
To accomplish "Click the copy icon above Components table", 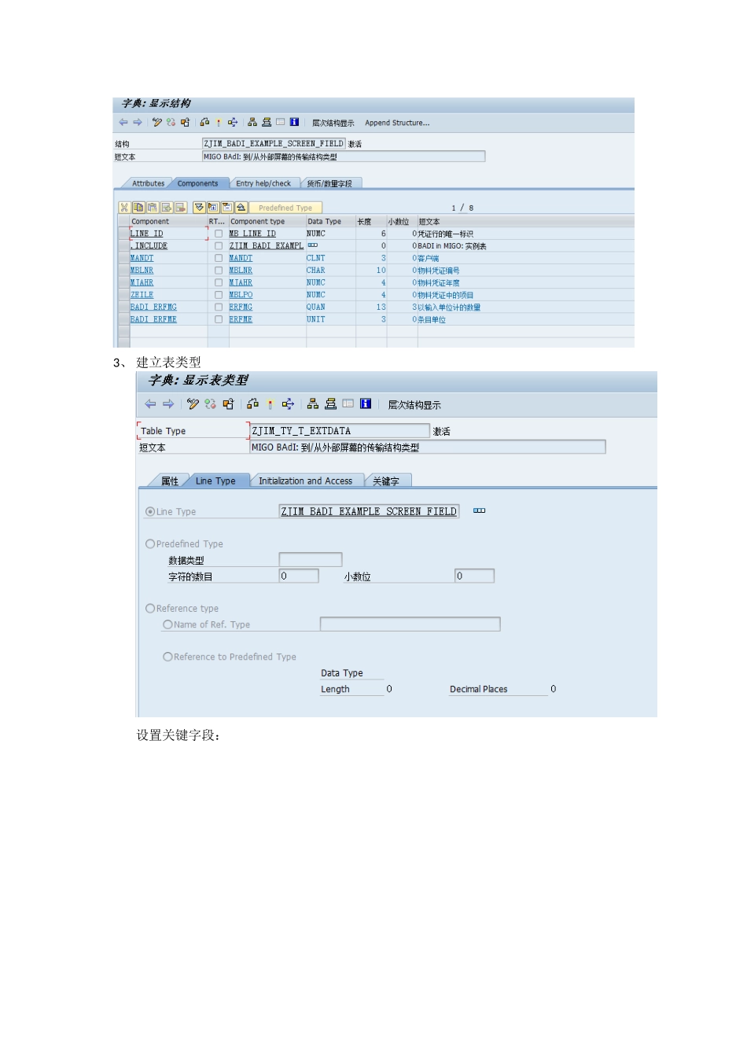I will tap(138, 208).
